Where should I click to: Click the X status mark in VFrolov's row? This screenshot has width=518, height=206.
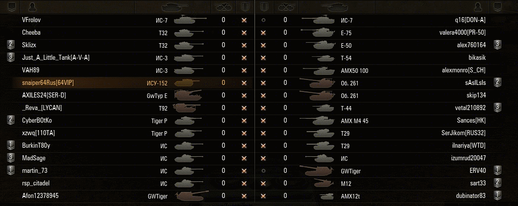click(244, 20)
